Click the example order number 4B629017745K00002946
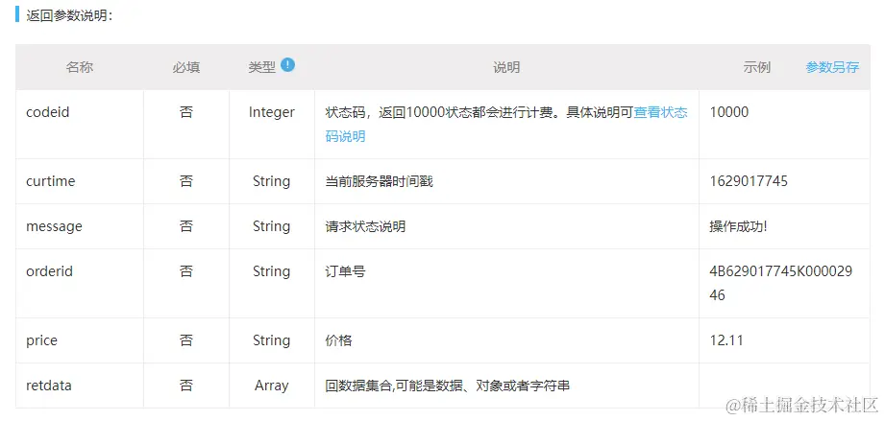Viewport: 885px width, 421px height. pyautogui.click(x=781, y=283)
